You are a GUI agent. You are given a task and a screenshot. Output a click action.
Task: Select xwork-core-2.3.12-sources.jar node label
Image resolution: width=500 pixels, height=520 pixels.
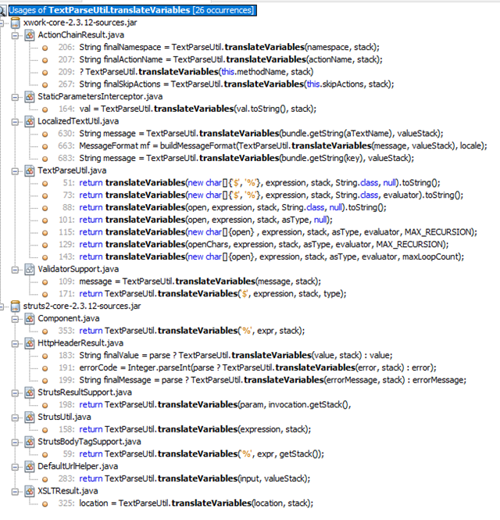[80, 23]
